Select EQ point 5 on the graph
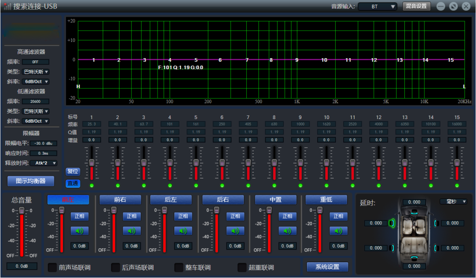The image size is (476, 278). 196,60
